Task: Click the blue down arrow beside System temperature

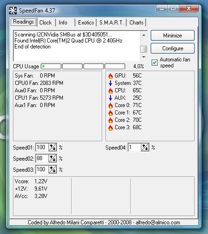Action: tap(110, 83)
